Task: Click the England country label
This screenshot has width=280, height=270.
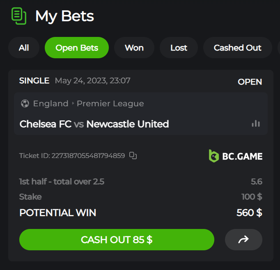Action: [50, 103]
